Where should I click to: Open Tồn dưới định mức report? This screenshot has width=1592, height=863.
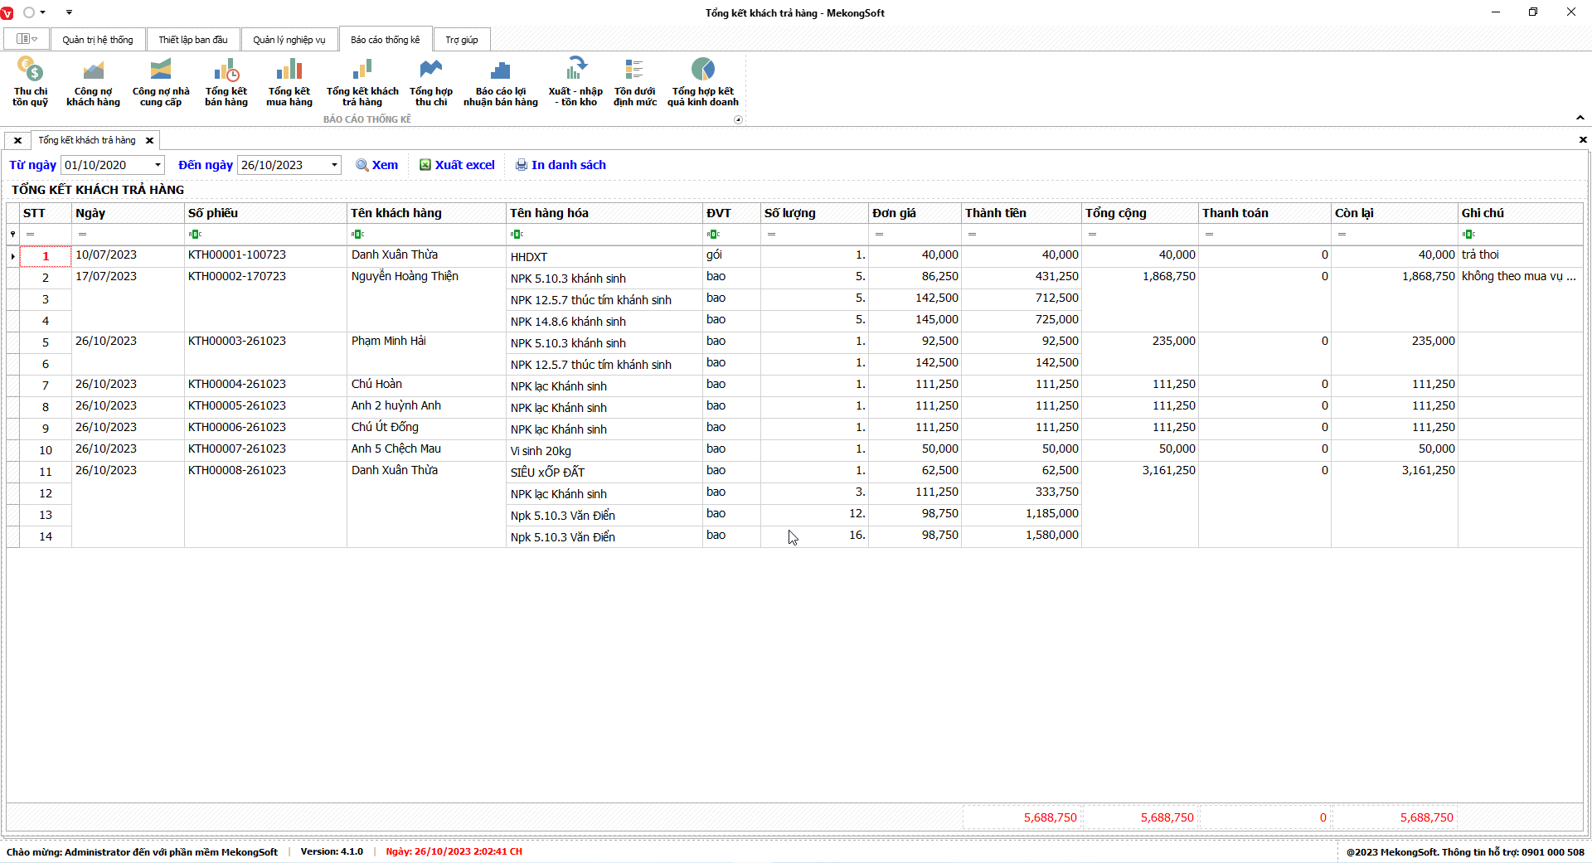point(634,81)
